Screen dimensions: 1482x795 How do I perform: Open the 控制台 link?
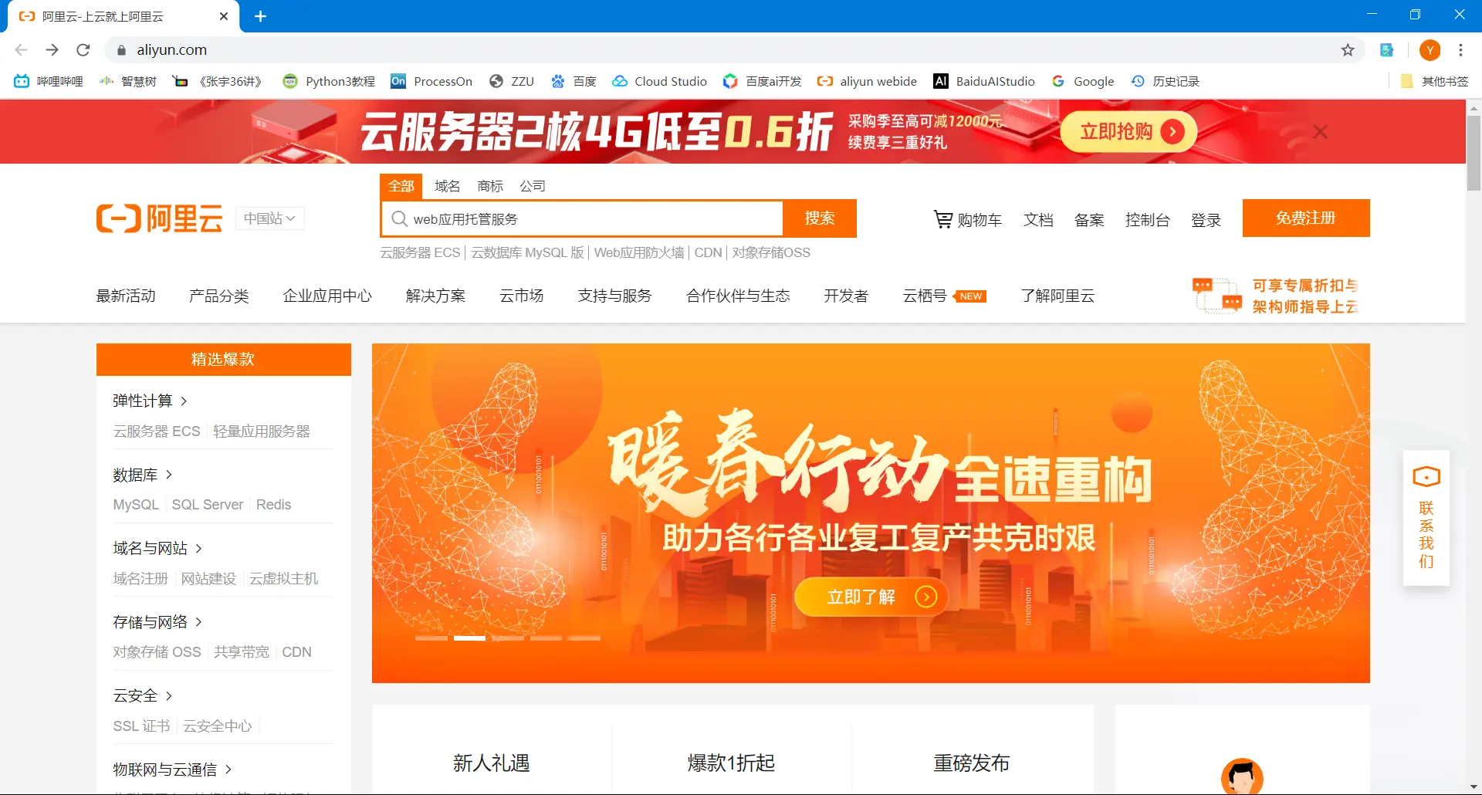(1148, 220)
